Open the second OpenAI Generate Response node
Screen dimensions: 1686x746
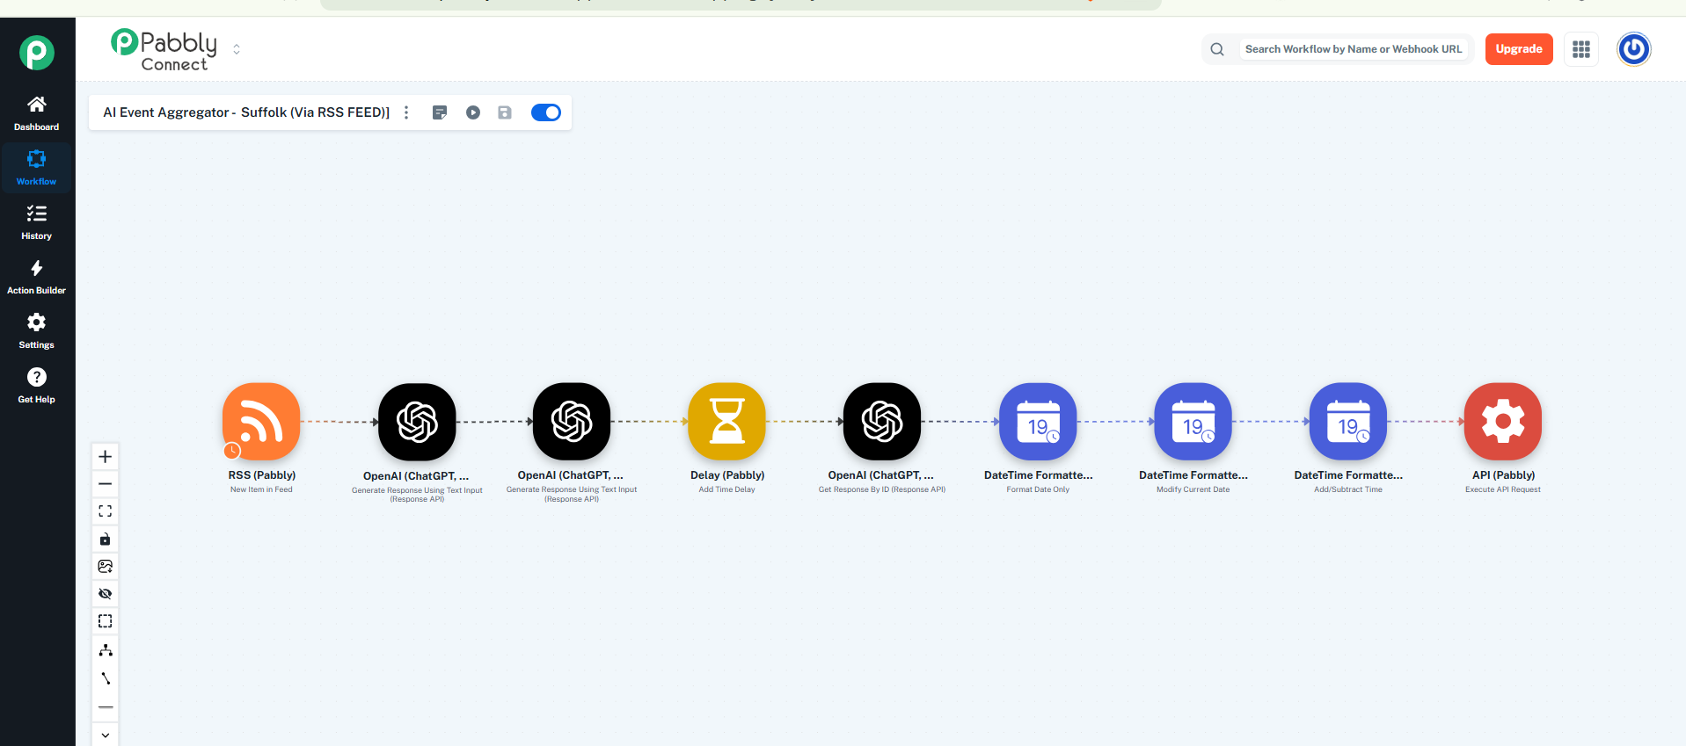point(572,421)
